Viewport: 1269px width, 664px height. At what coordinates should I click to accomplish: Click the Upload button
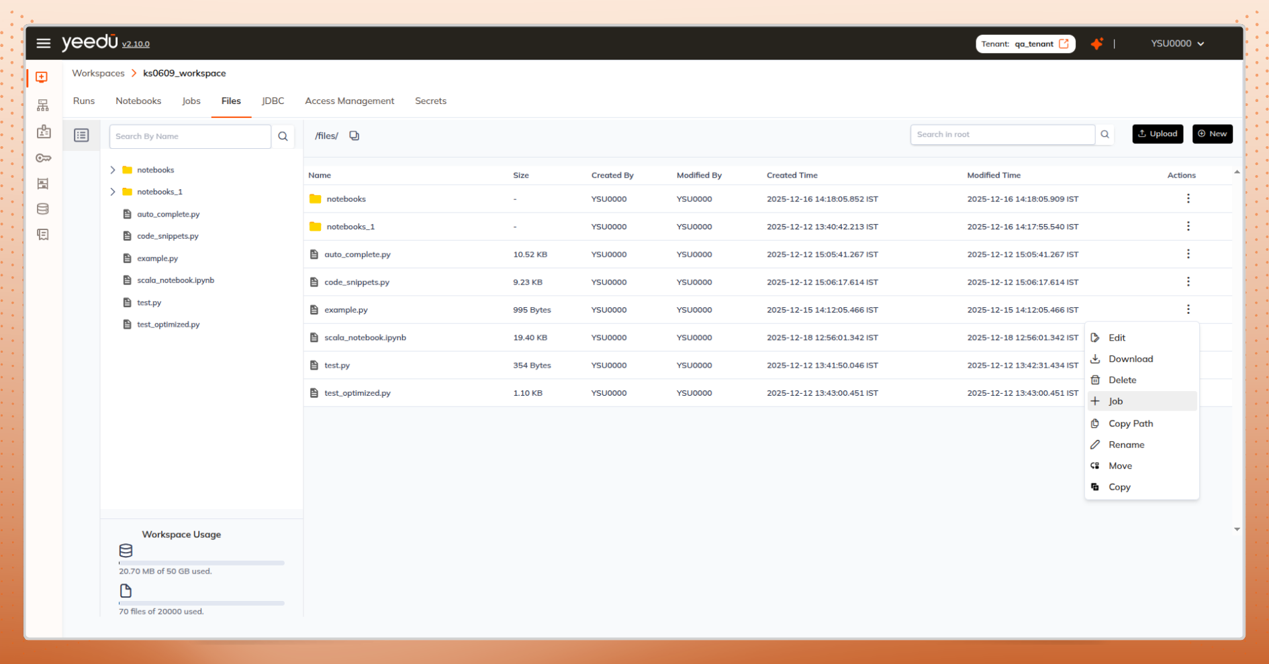coord(1157,133)
